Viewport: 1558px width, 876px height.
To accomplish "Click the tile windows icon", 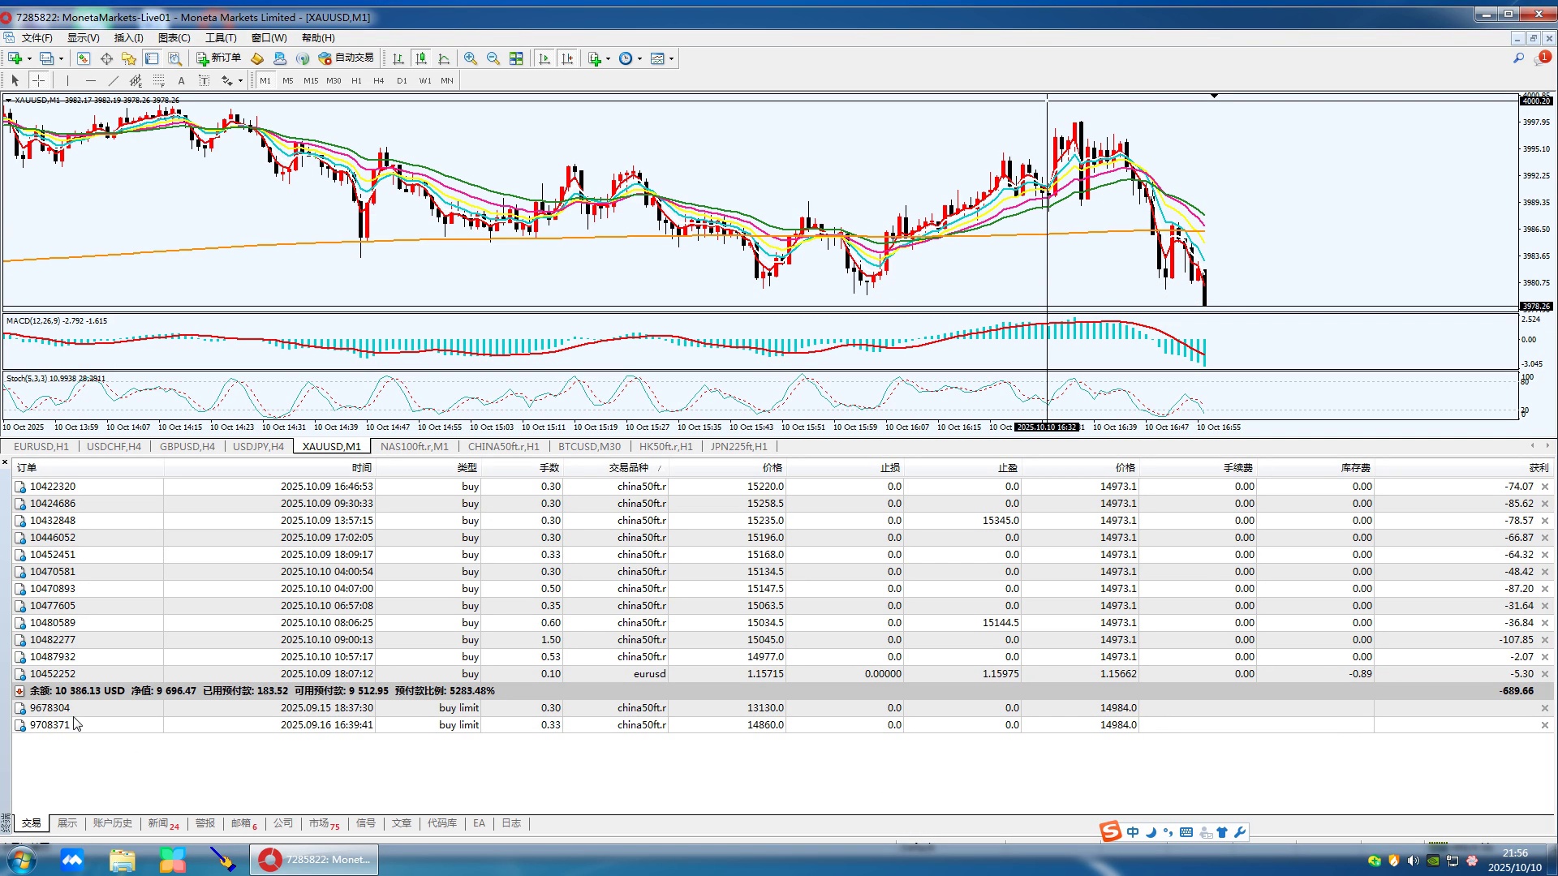I will pyautogui.click(x=516, y=58).
